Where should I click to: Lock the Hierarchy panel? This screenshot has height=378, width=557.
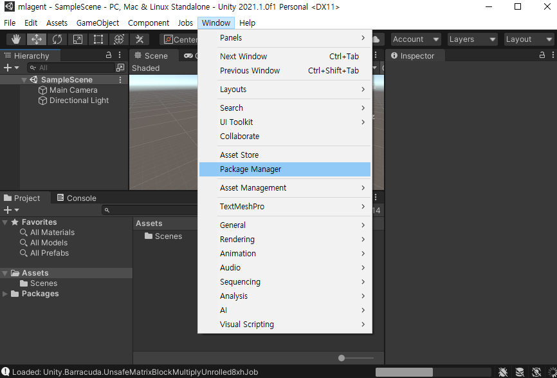109,55
